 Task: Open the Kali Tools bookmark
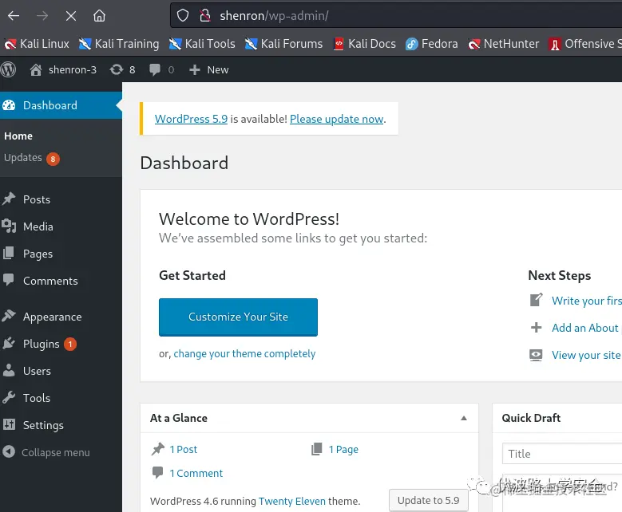[202, 44]
